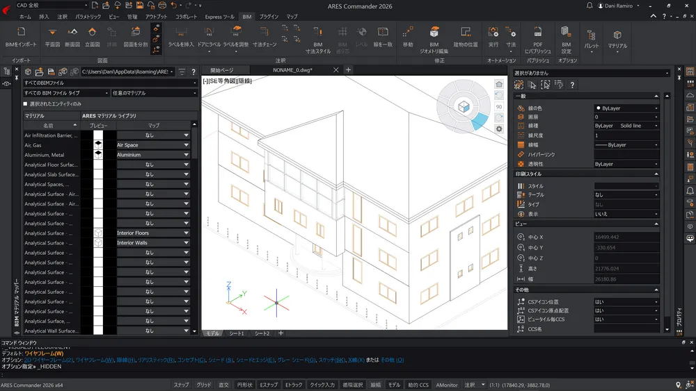This screenshot has width=696, height=391.
Task: Click the BIM file path field
Action: tap(127, 72)
